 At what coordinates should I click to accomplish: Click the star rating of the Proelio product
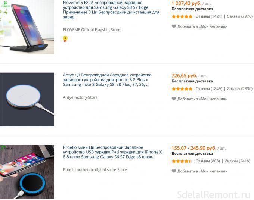pos(182,161)
